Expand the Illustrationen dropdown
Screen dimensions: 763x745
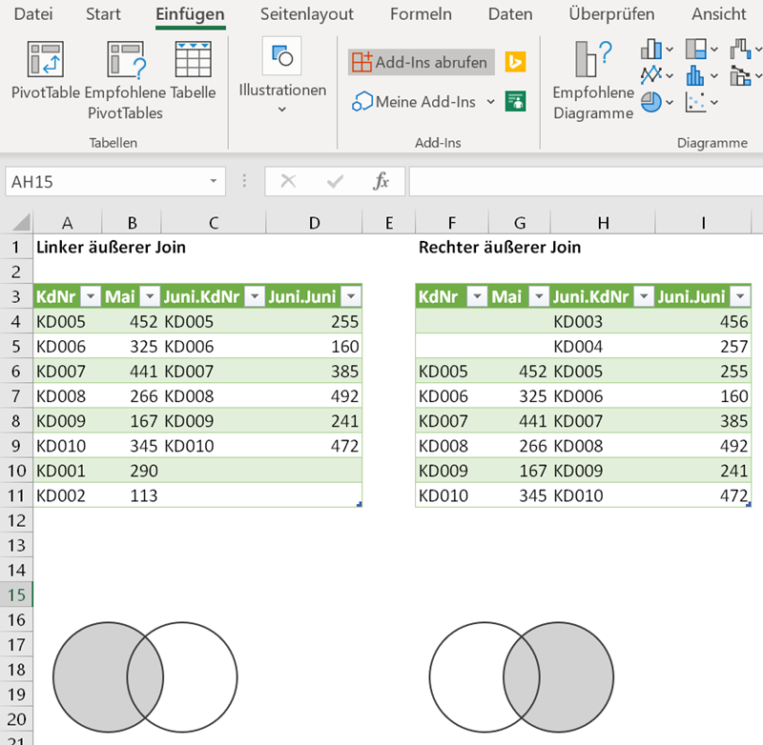(x=281, y=110)
